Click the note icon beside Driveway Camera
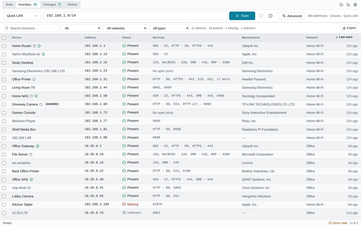The width and height of the screenshot is (361, 226). tap(41, 104)
